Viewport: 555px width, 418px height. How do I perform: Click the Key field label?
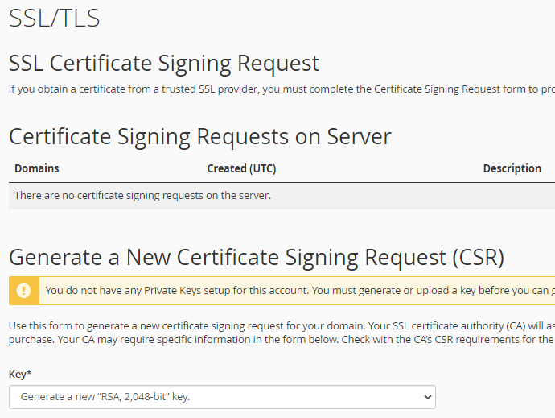pyautogui.click(x=18, y=375)
